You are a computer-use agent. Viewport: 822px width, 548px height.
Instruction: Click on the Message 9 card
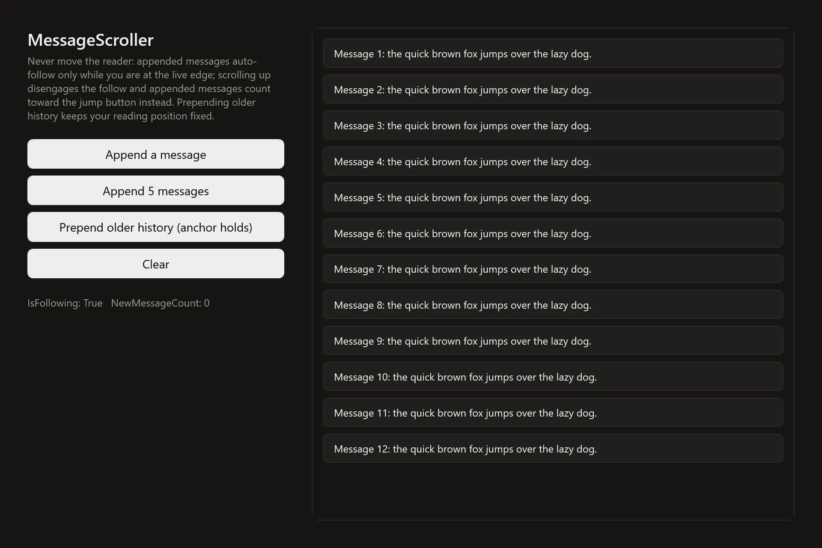[x=553, y=341]
